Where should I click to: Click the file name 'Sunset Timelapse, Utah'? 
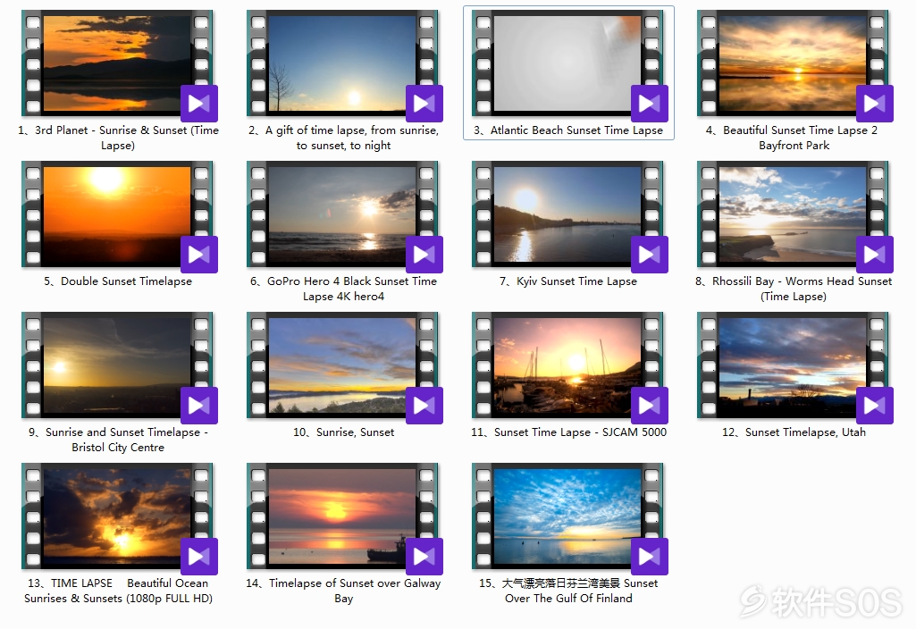794,432
